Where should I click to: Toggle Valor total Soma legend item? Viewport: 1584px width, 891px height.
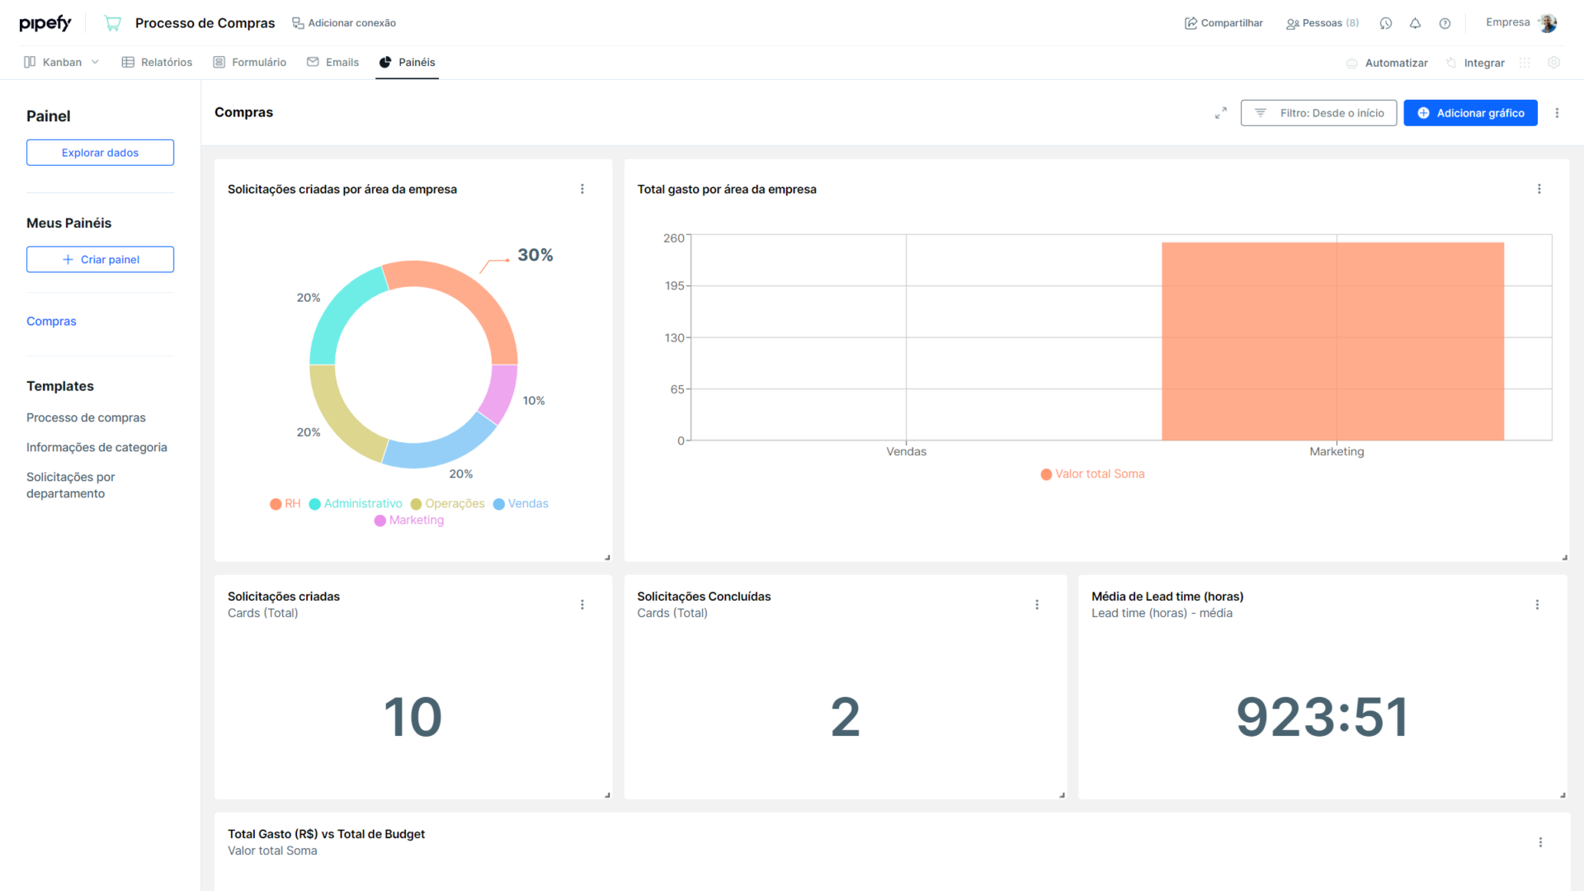click(1092, 474)
